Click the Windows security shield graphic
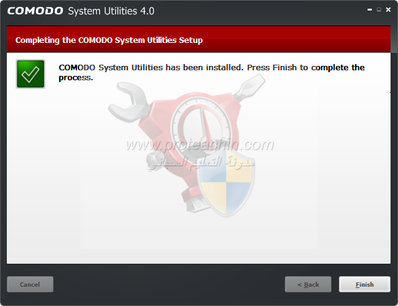 tap(226, 182)
